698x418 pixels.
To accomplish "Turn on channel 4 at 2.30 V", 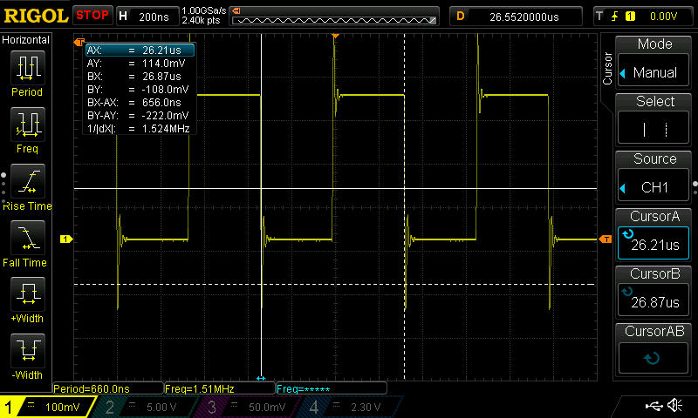I will pyautogui.click(x=350, y=407).
